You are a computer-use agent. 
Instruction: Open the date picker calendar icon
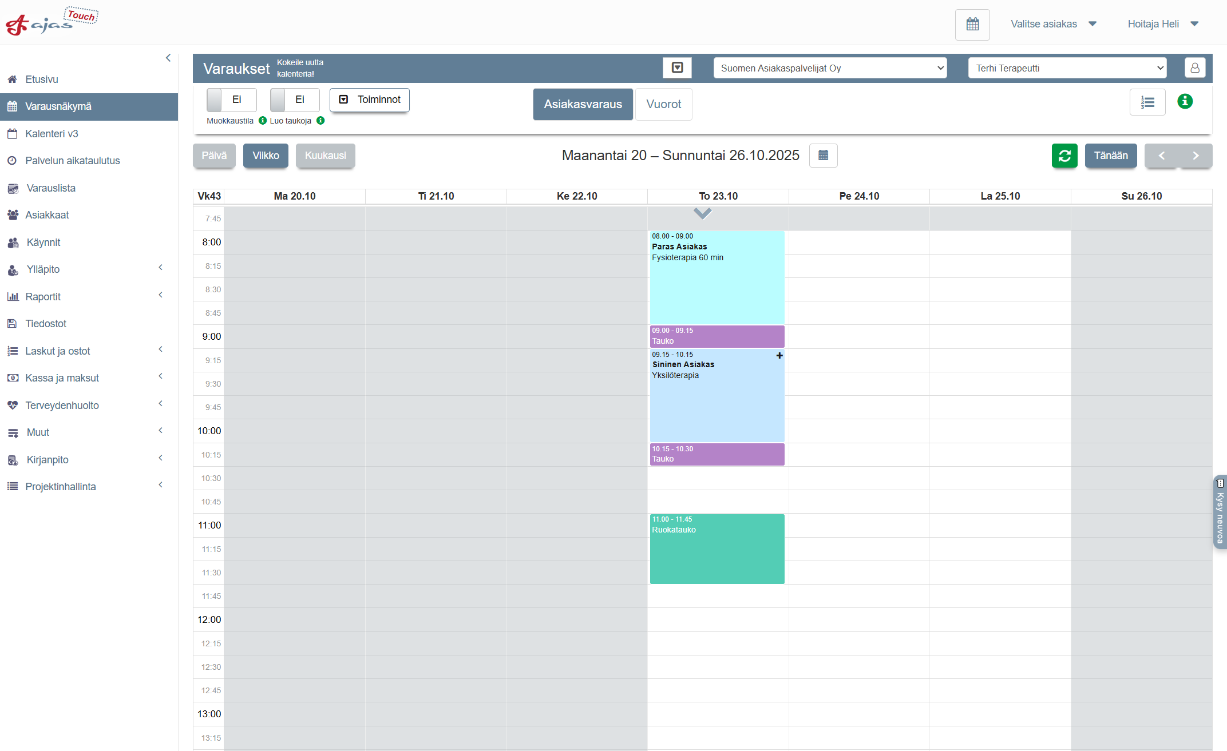click(823, 156)
